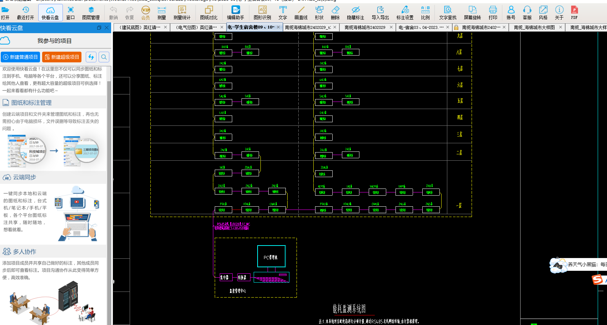This screenshot has width=607, height=325.
Task: Click the PDF export icon
Action: [574, 13]
